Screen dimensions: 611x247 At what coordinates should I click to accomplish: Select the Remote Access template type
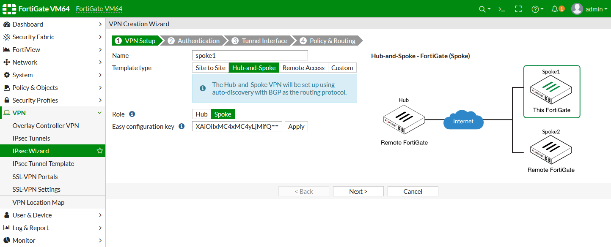pyautogui.click(x=303, y=68)
